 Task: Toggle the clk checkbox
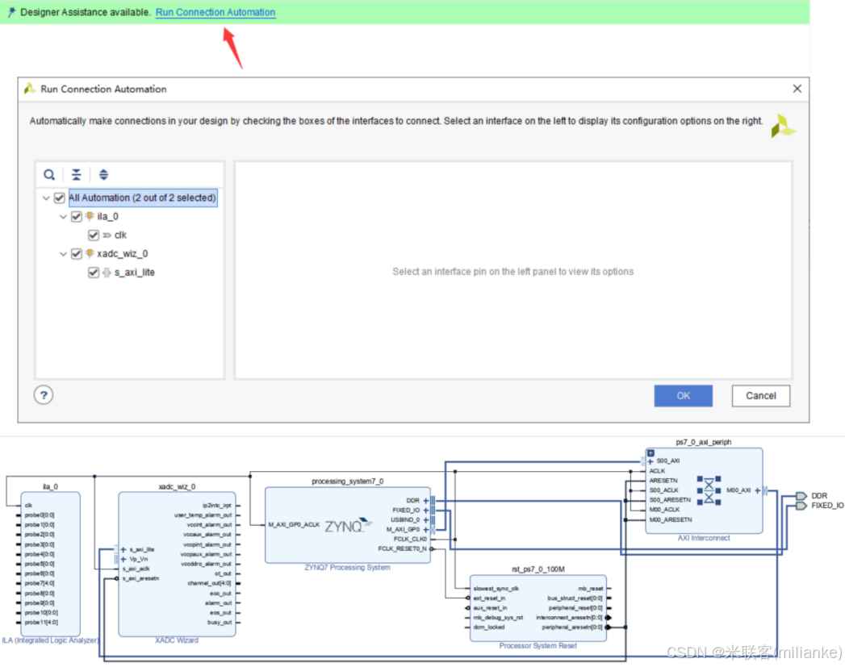pos(94,236)
